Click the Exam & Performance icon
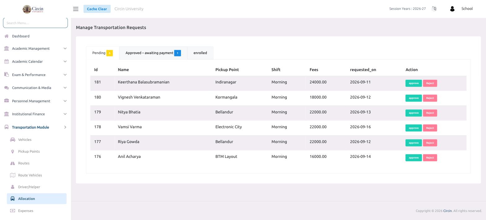 pos(7,74)
